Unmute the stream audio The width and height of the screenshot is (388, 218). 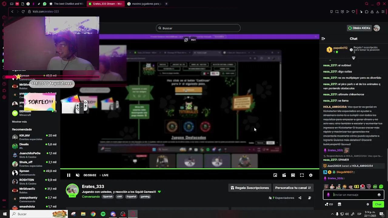78,175
